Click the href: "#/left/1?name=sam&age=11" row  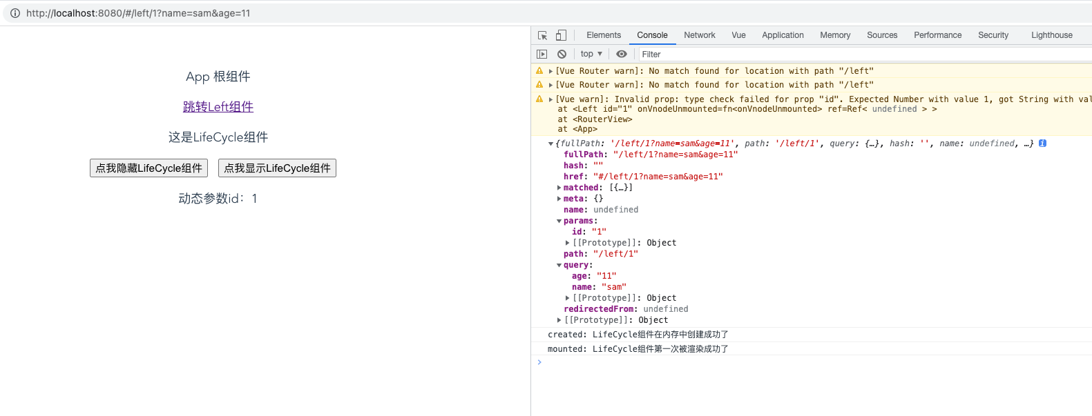tap(643, 177)
